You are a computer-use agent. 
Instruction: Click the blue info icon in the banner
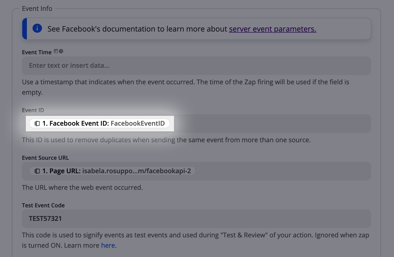[37, 28]
